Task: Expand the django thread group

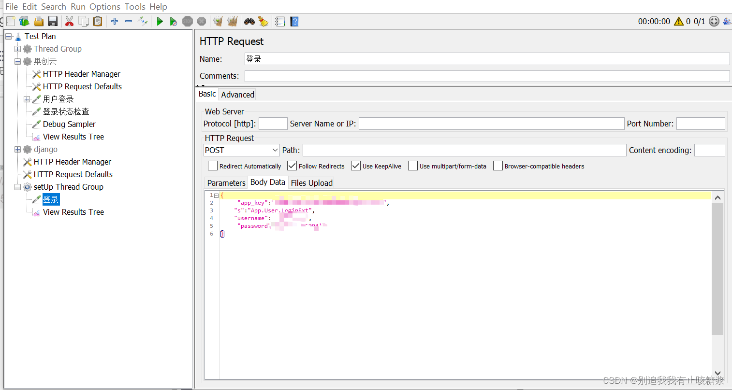Action: click(18, 149)
